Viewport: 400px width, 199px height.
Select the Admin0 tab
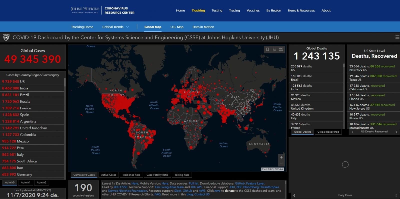click(x=10, y=182)
